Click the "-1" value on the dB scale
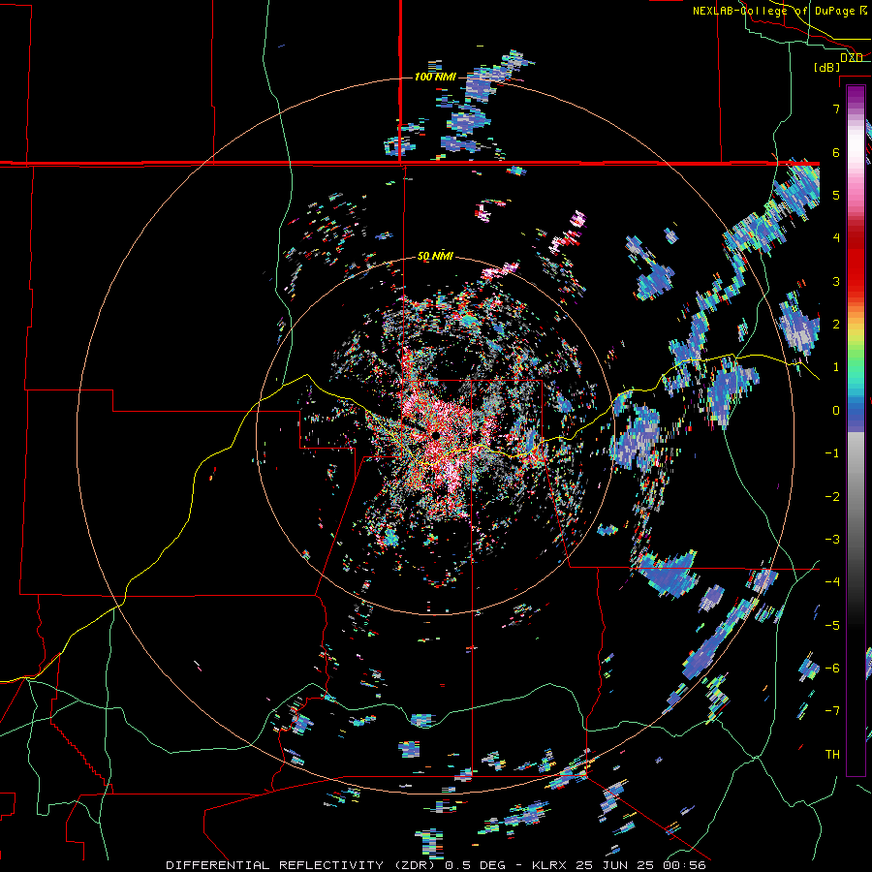 (x=832, y=453)
